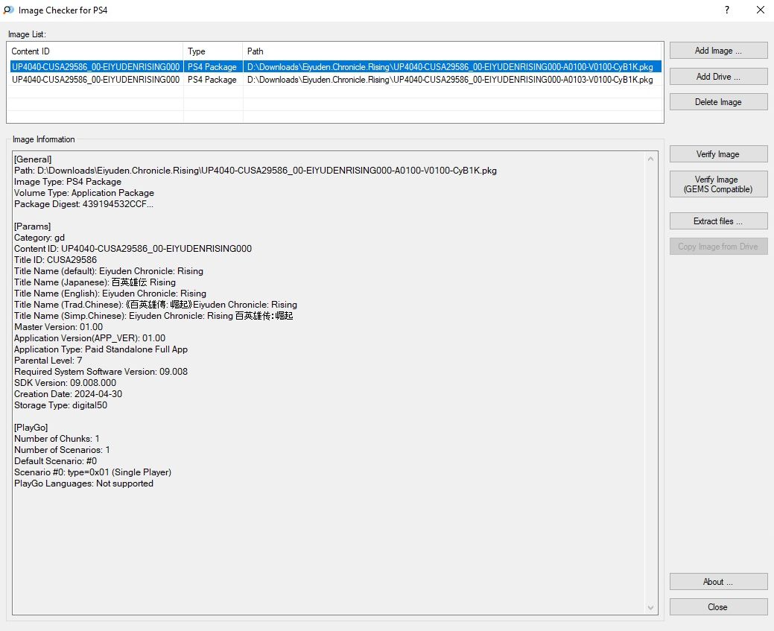Click the Content ID line in Params
The width and height of the screenshot is (774, 631).
pos(133,249)
